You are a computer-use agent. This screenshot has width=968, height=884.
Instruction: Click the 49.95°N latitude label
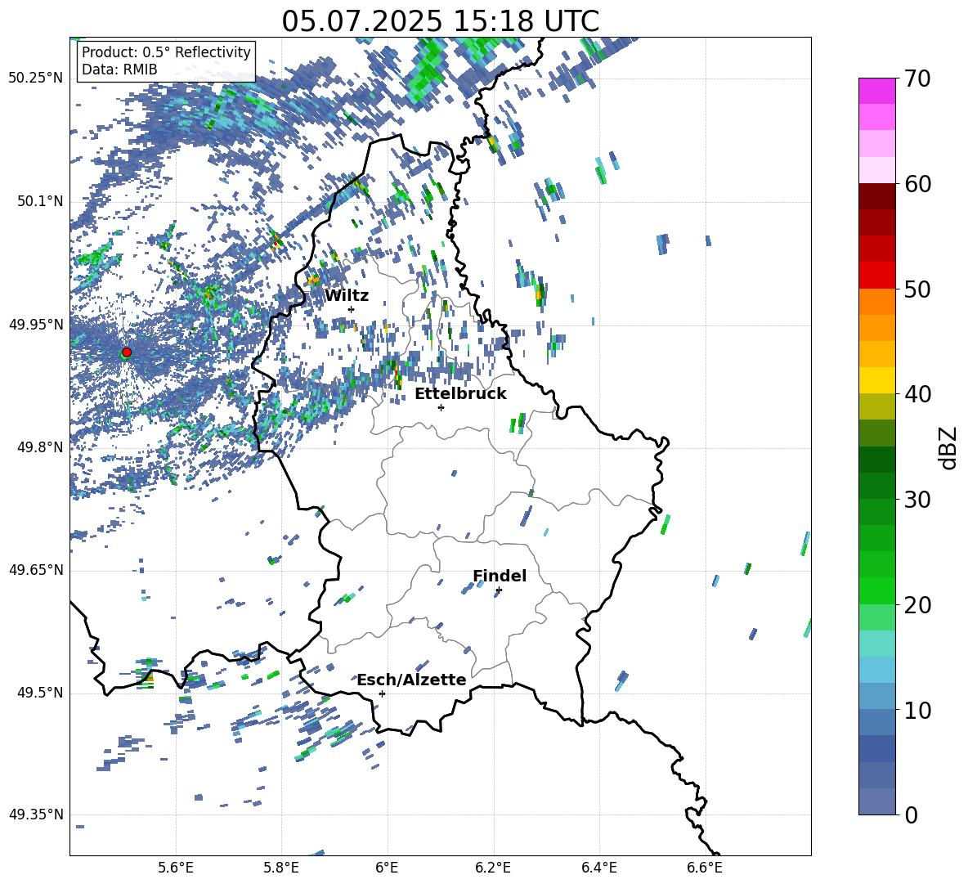[36, 325]
